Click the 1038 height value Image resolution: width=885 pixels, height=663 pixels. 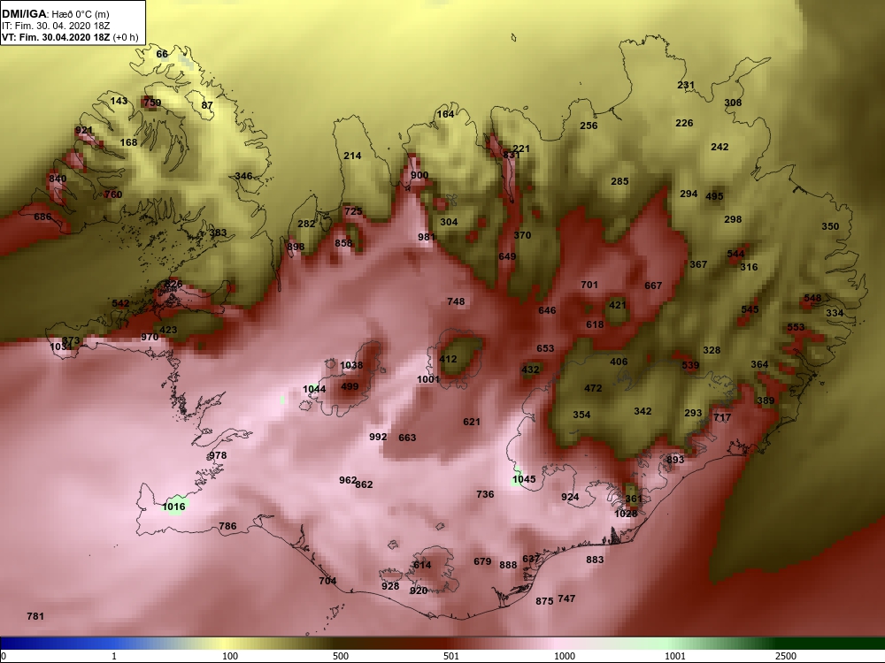351,365
